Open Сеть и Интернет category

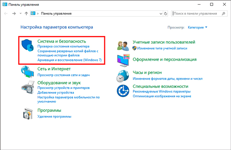(x=54, y=69)
